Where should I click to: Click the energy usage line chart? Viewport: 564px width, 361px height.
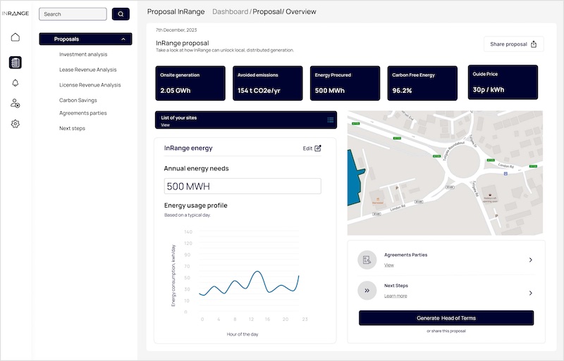[x=249, y=283]
